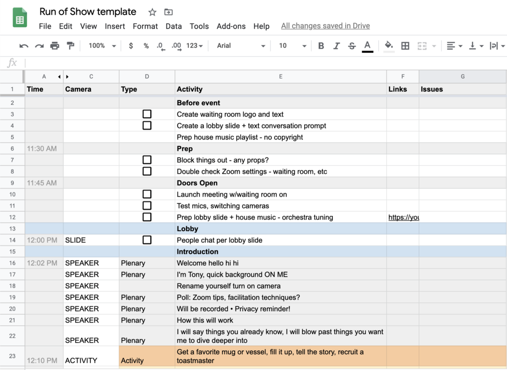This screenshot has height=370, width=507.
Task: Check the box for People chat per lobby slide
Action: [x=147, y=240]
